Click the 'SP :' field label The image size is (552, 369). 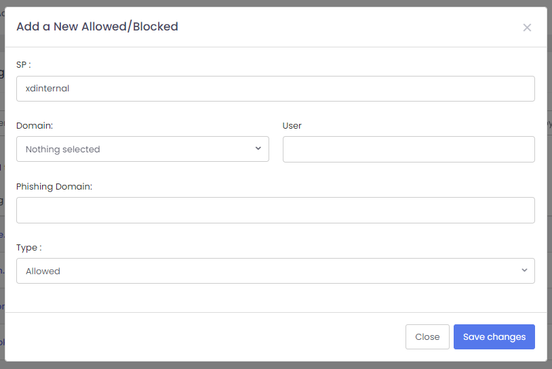click(24, 64)
